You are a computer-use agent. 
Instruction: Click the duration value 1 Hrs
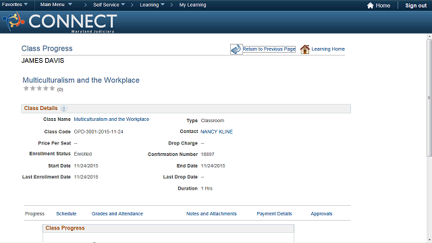[x=207, y=188]
